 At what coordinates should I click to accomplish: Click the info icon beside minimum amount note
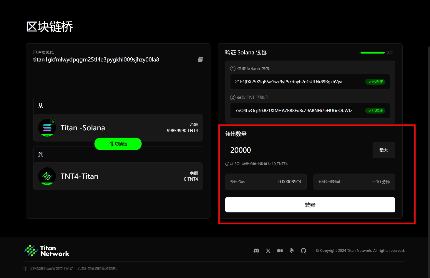[227, 164]
